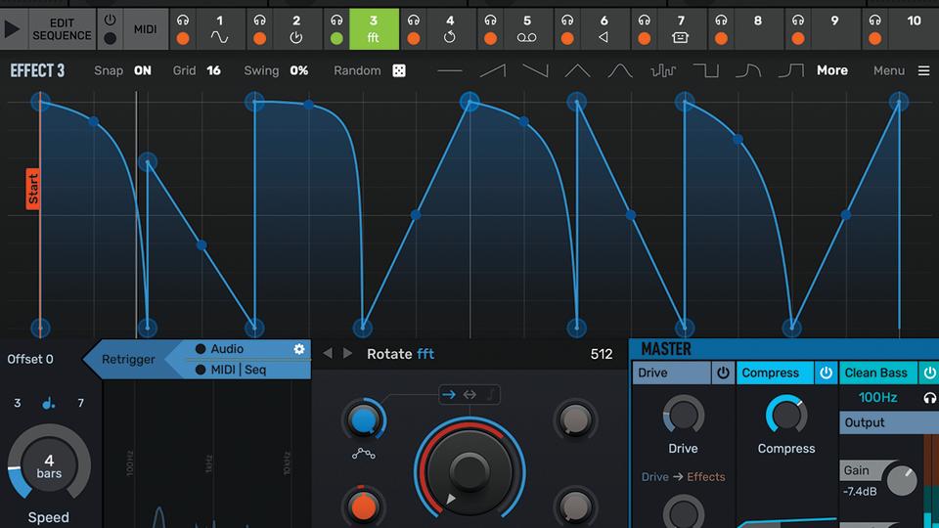
Task: Click the EDIT SEQUENCE button
Action: pyautogui.click(x=62, y=29)
